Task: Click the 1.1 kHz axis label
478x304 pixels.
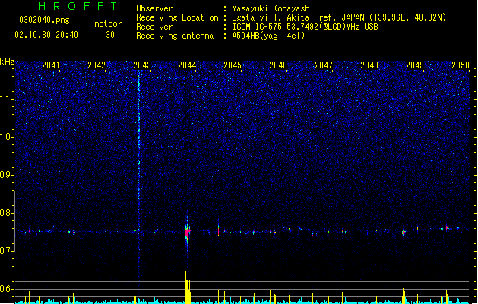Action: click(6, 99)
